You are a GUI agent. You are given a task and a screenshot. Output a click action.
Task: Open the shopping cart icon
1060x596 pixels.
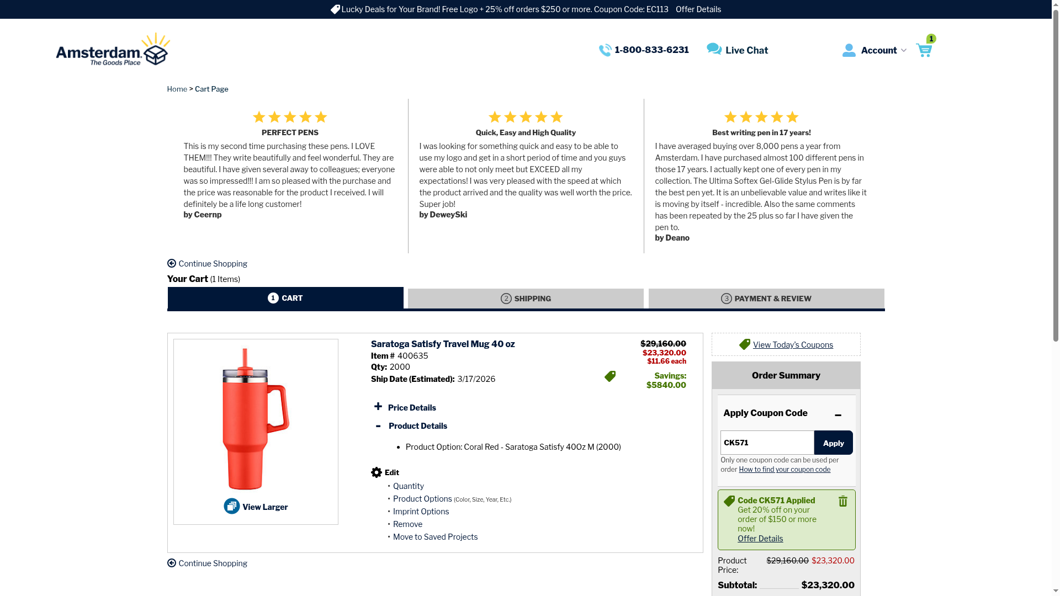[x=924, y=50]
